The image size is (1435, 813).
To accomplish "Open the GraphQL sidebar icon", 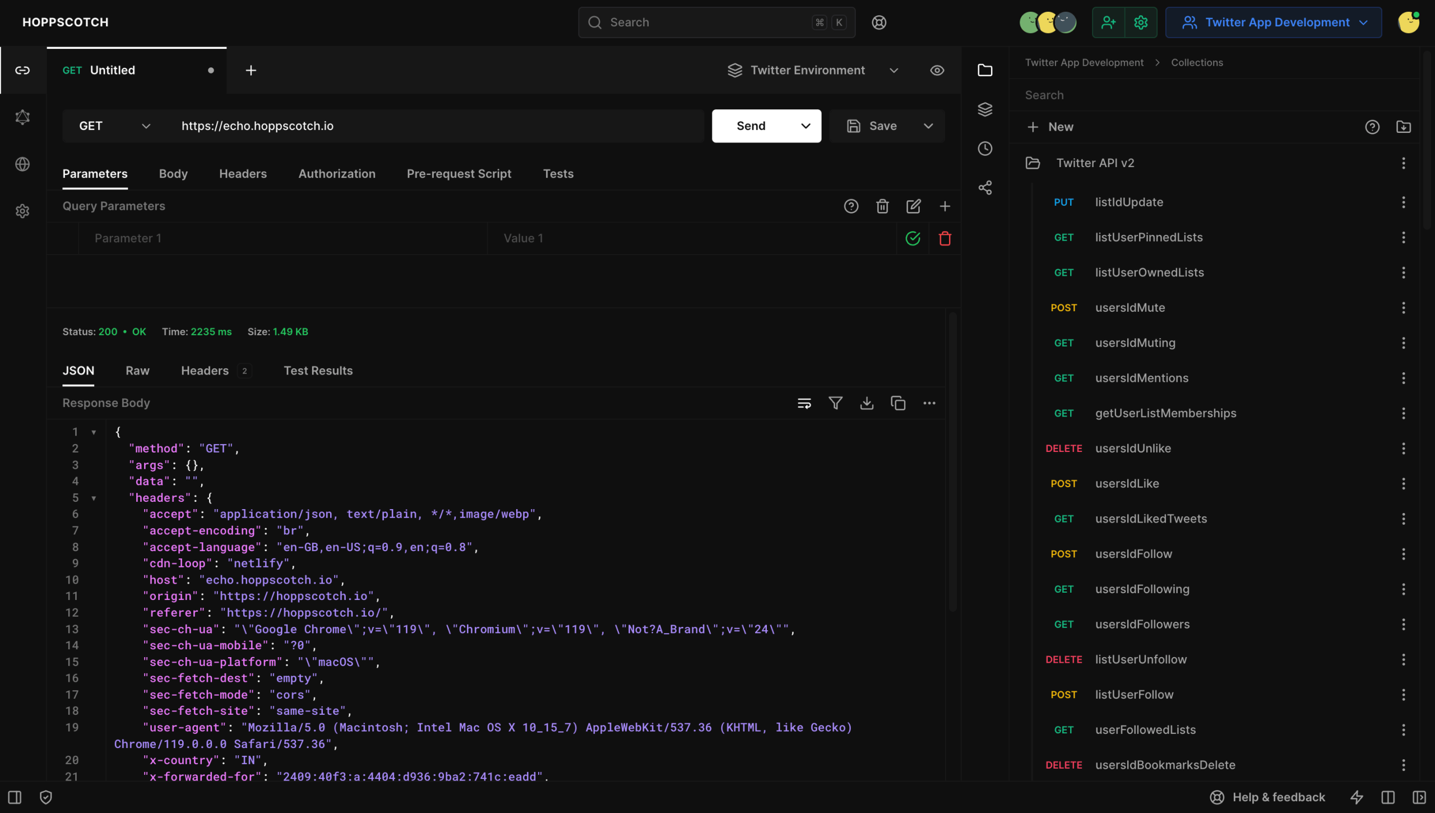I will click(22, 117).
